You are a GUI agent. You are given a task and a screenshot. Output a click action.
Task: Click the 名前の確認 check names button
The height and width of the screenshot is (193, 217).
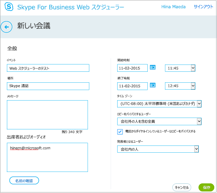pyautogui.click(x=24, y=181)
